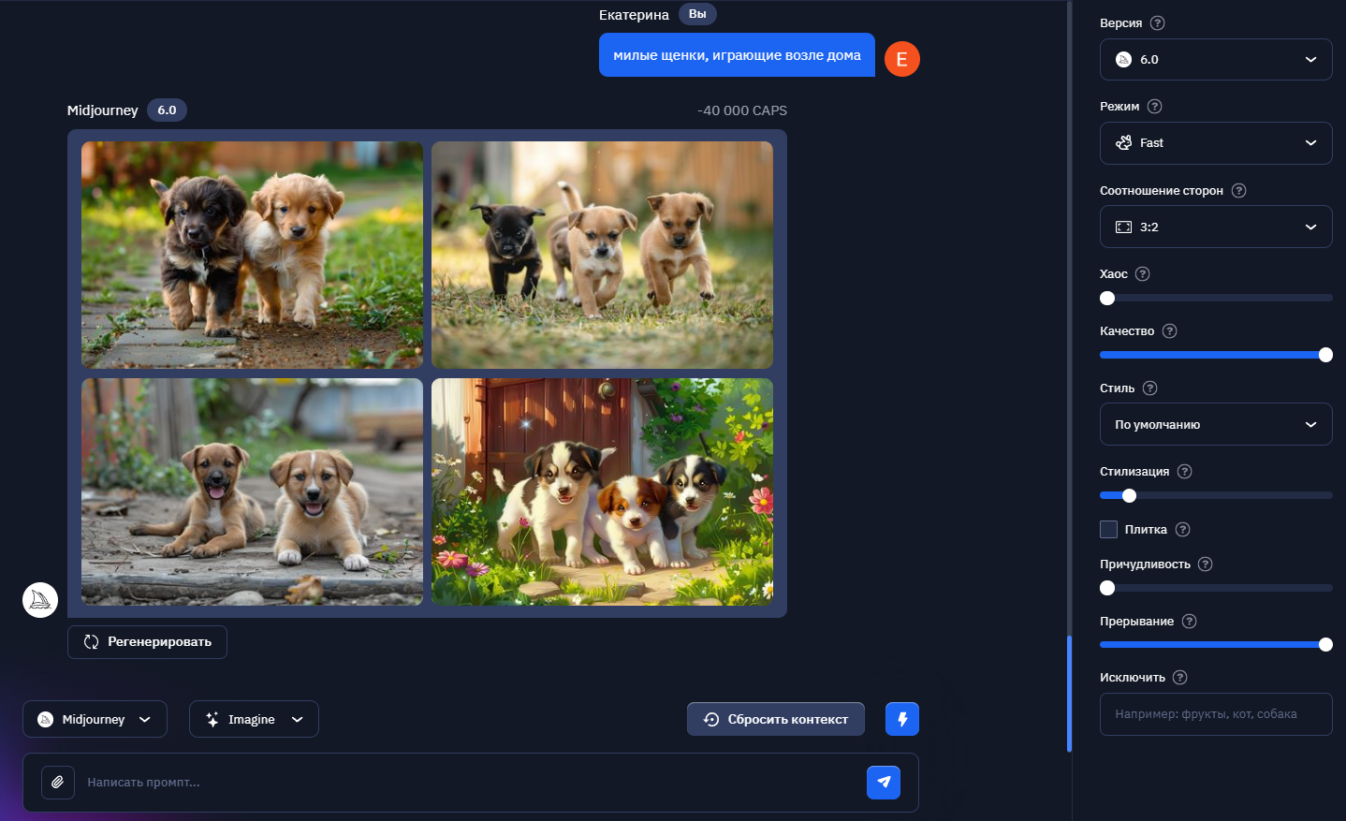Click the 6.0 version badge beside Midjourney
The image size is (1346, 821).
pos(167,110)
